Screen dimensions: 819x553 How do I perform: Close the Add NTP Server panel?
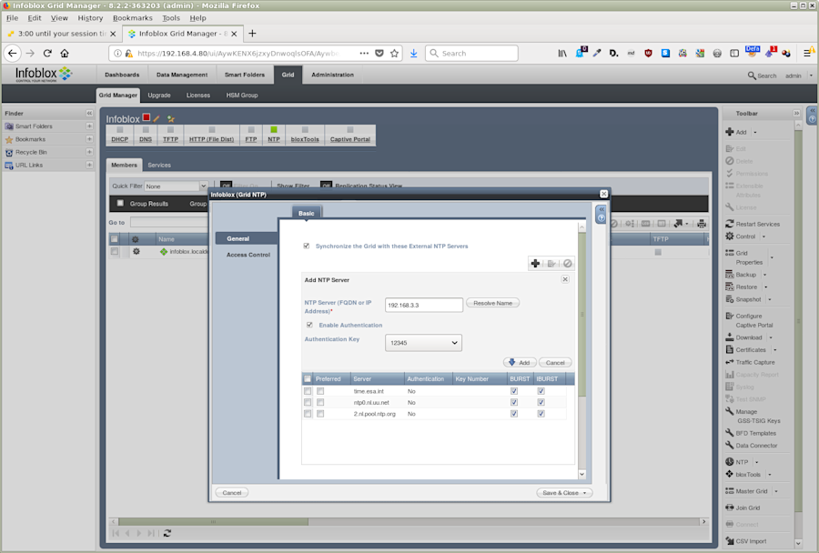pos(565,279)
